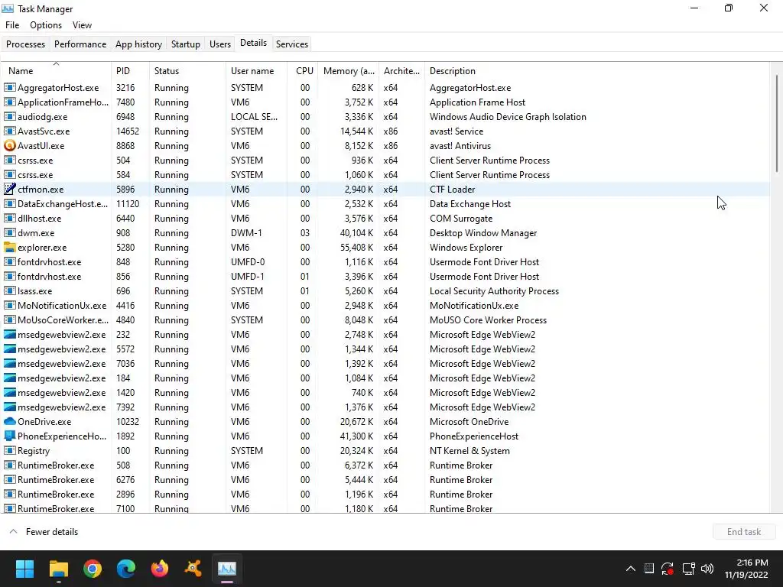The height and width of the screenshot is (587, 783).
Task: Click the OneDrive.exe cloud icon
Action: (x=9, y=422)
